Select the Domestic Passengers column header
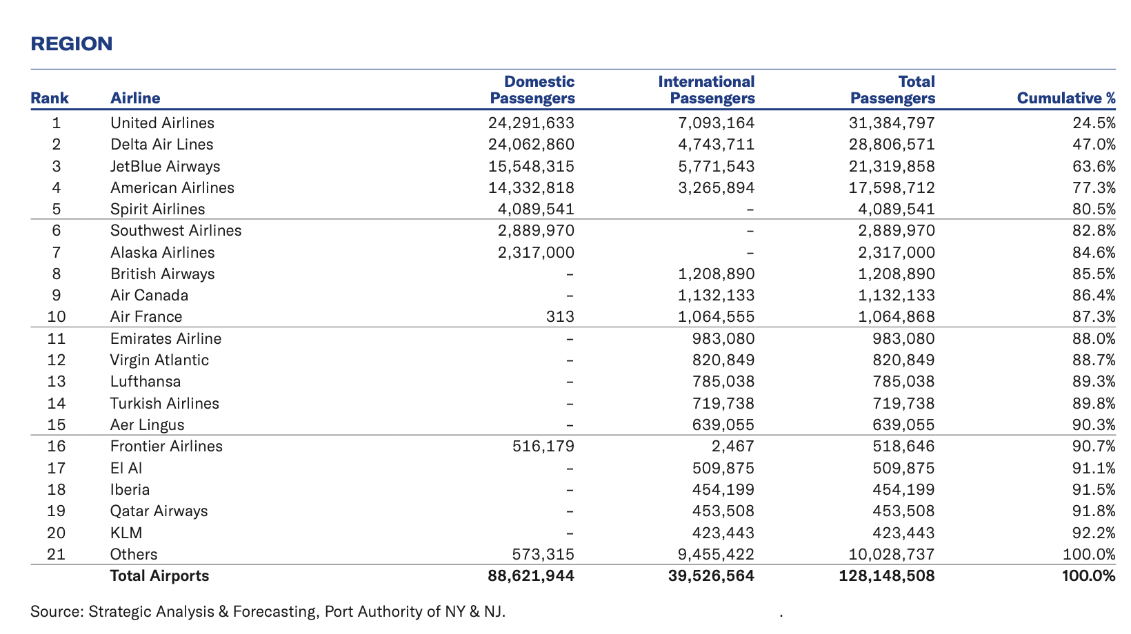The image size is (1131, 634). [x=532, y=90]
